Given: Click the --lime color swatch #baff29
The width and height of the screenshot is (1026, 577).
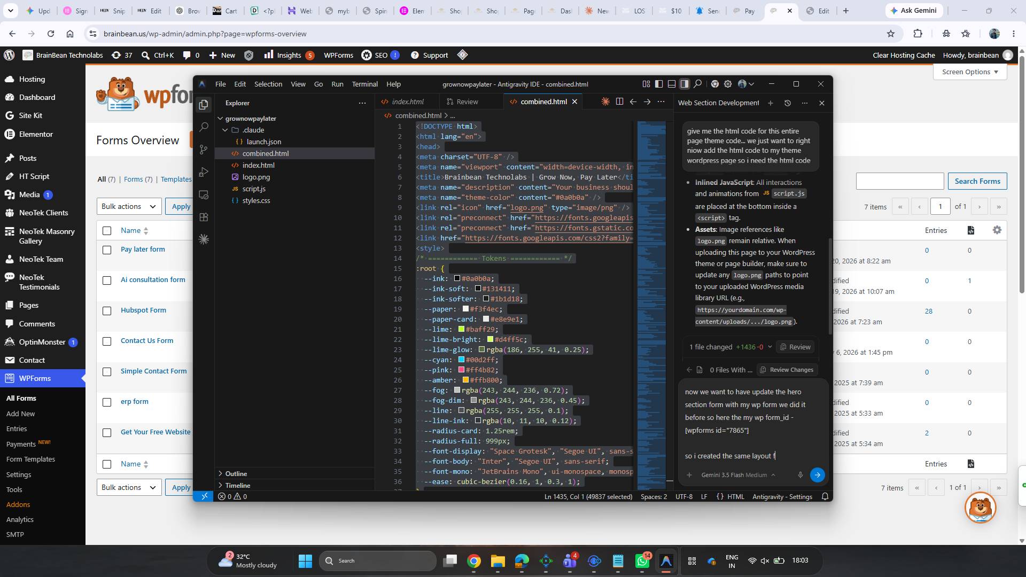Looking at the screenshot, I should pyautogui.click(x=461, y=330).
